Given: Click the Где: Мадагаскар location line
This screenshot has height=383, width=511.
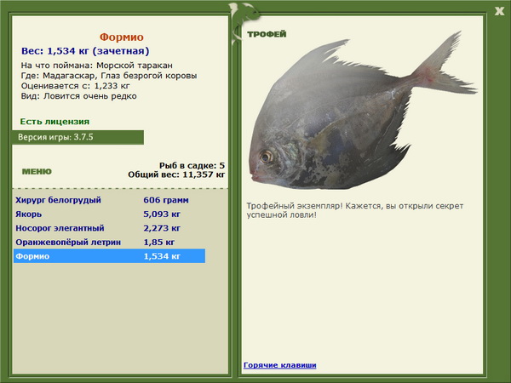Looking at the screenshot, I should 109,76.
